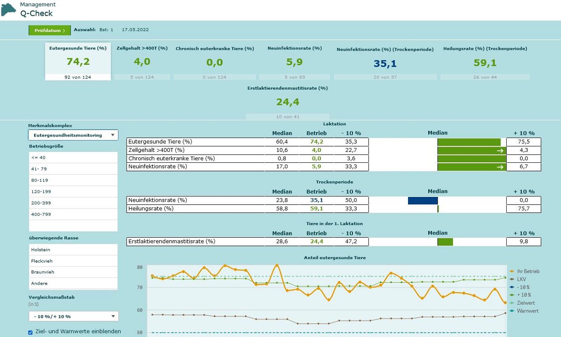
Task: Expand the Vergleichsmaßstab dropdown
Action: (73, 316)
